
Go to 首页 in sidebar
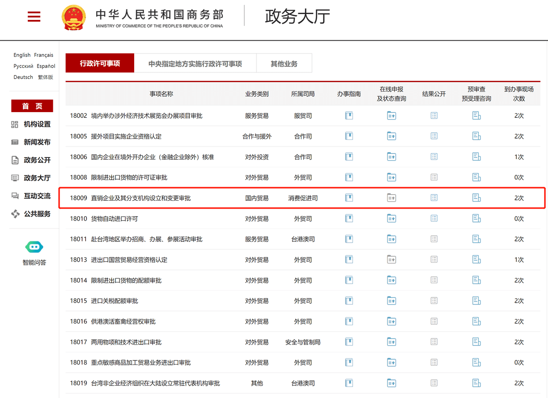tap(32, 106)
